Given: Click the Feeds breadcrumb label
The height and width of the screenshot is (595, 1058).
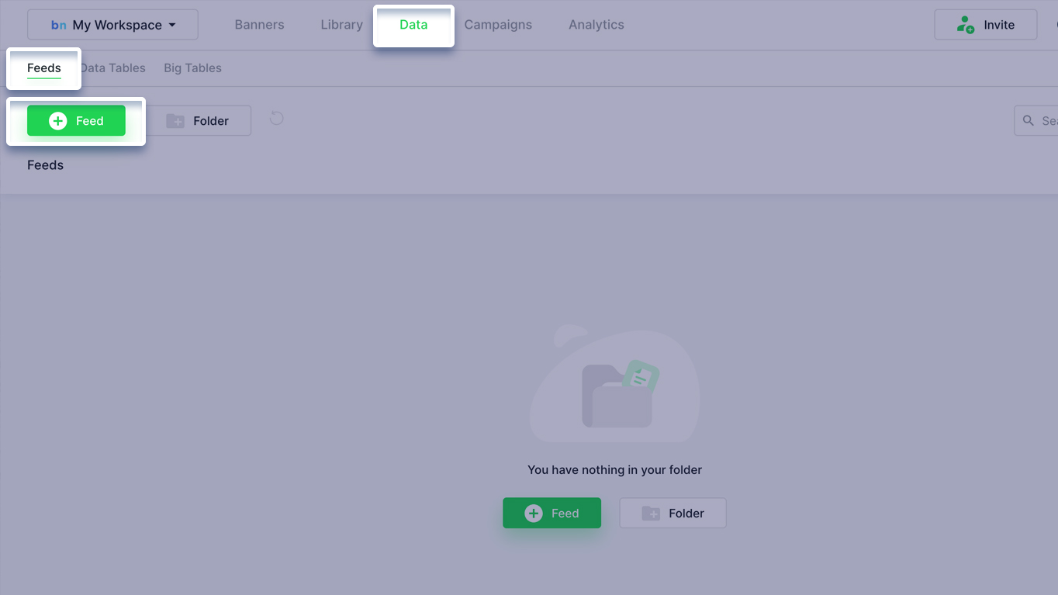Looking at the screenshot, I should (45, 165).
